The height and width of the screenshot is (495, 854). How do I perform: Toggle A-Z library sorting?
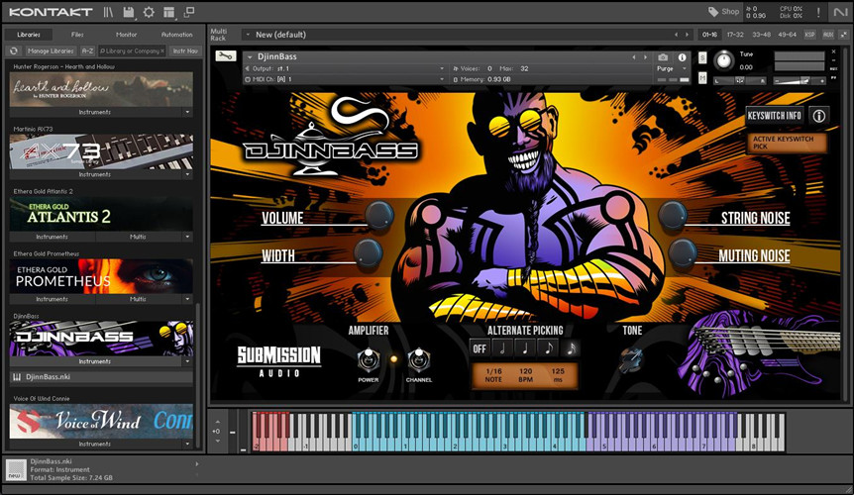point(87,50)
